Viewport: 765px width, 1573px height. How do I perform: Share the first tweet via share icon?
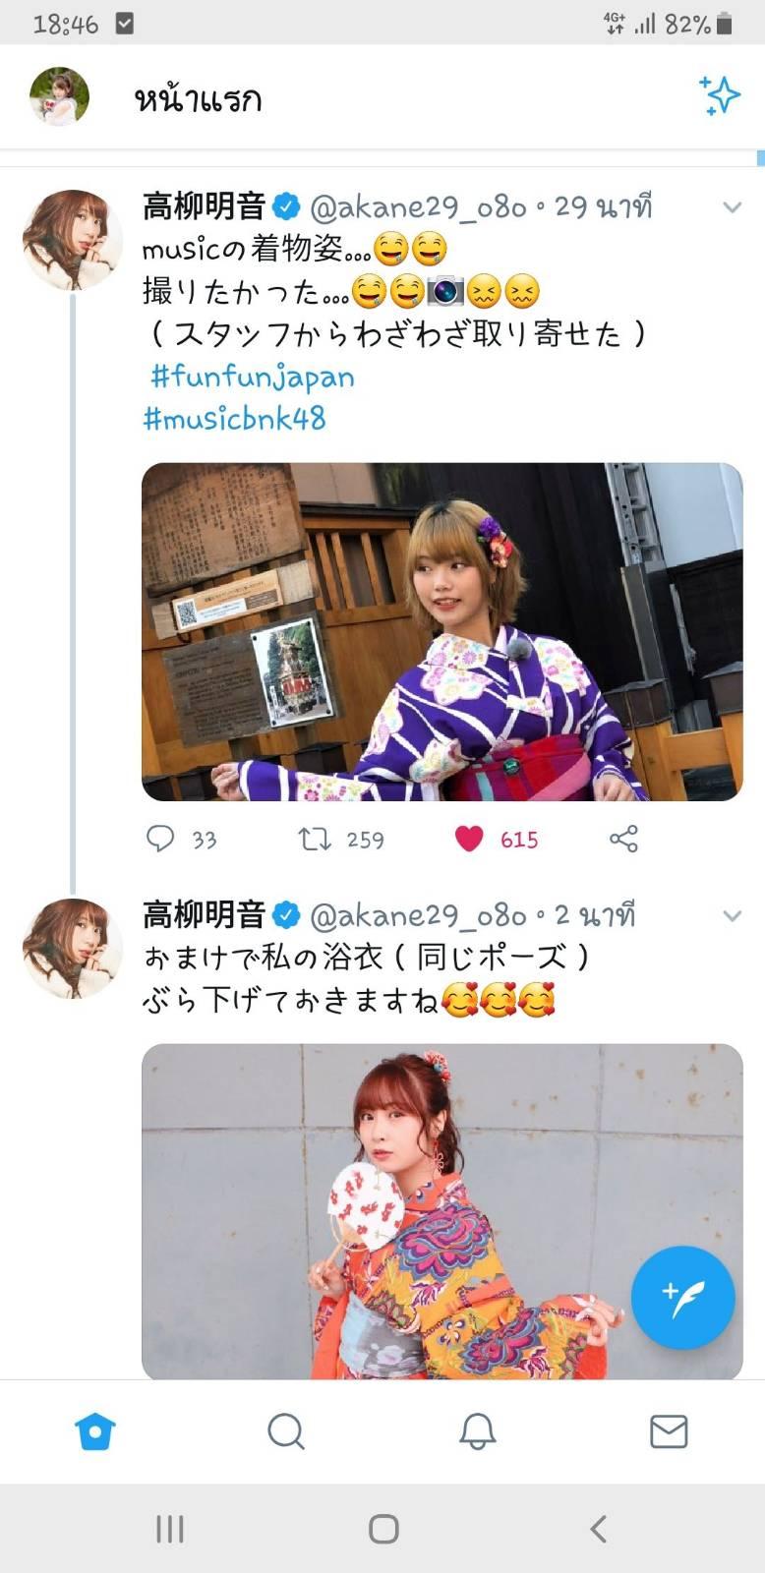tap(623, 839)
